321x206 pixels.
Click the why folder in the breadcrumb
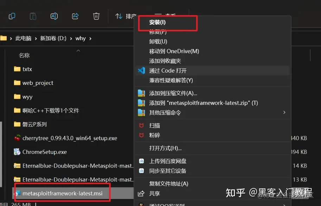point(81,38)
